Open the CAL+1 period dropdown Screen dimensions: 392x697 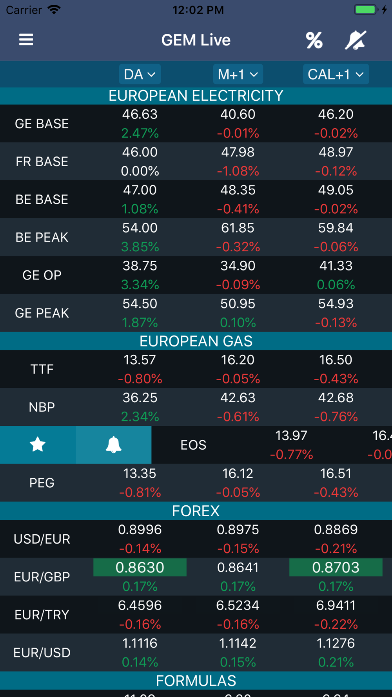(336, 74)
